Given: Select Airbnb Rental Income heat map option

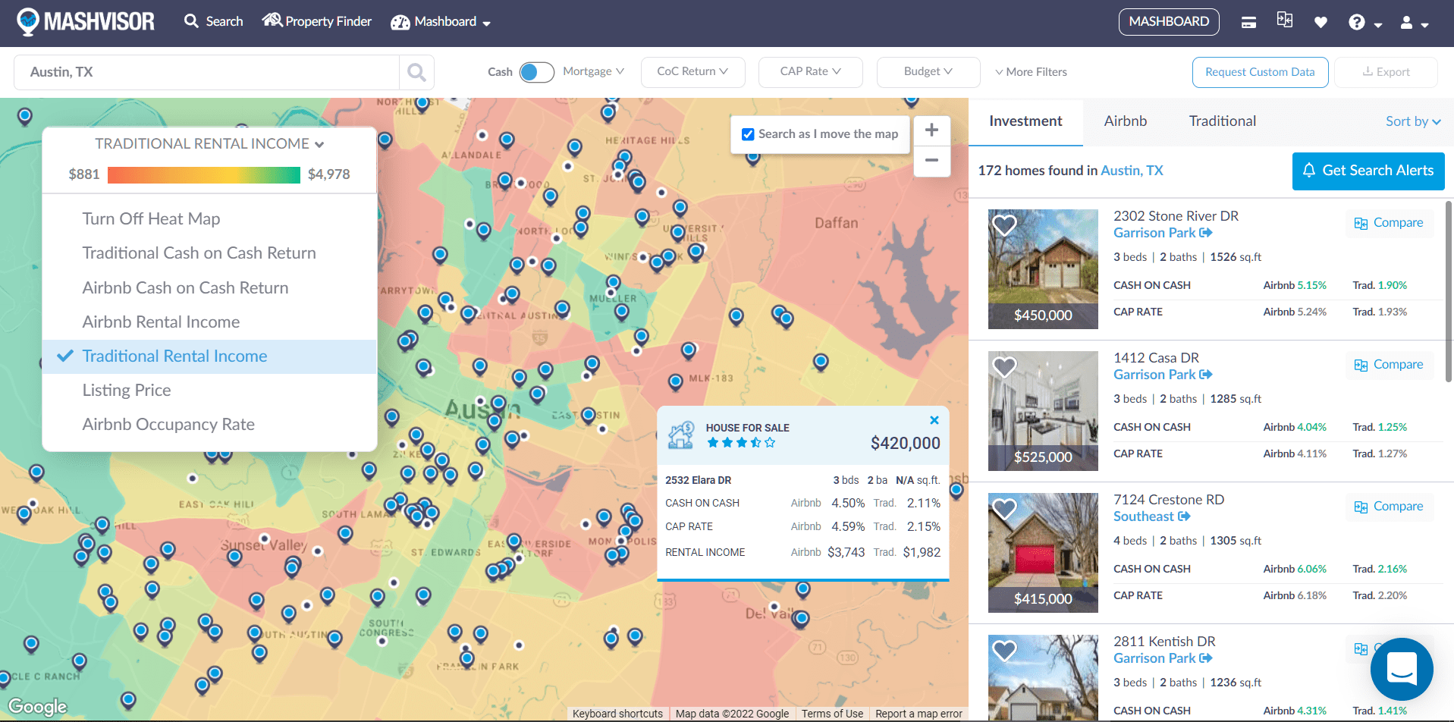Looking at the screenshot, I should [x=160, y=322].
